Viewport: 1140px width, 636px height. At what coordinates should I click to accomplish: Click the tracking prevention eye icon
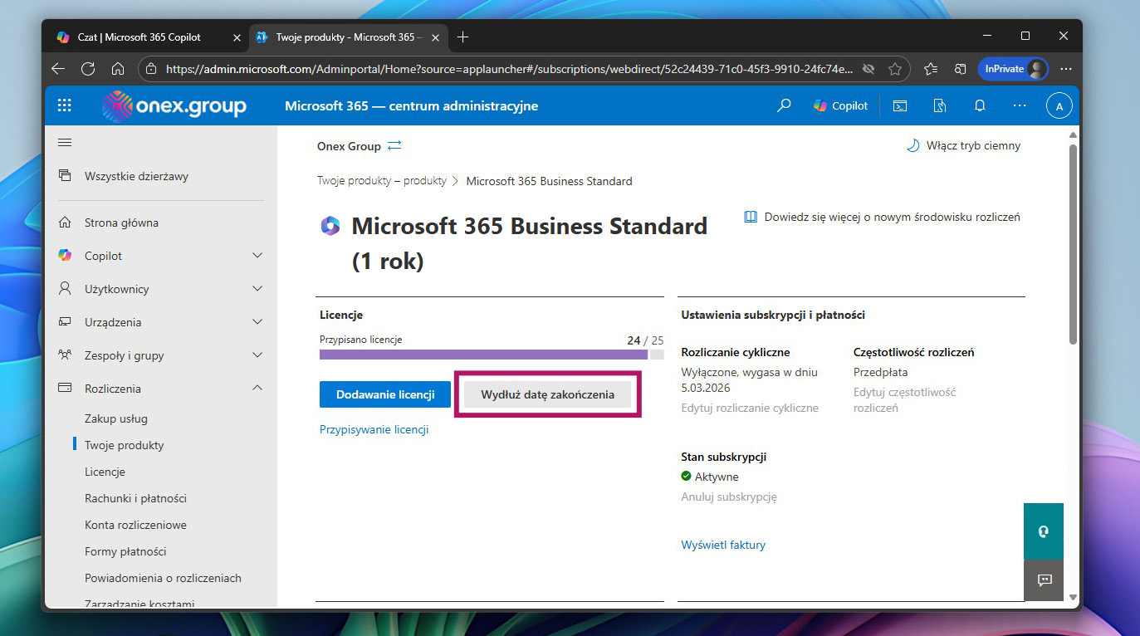tap(869, 69)
